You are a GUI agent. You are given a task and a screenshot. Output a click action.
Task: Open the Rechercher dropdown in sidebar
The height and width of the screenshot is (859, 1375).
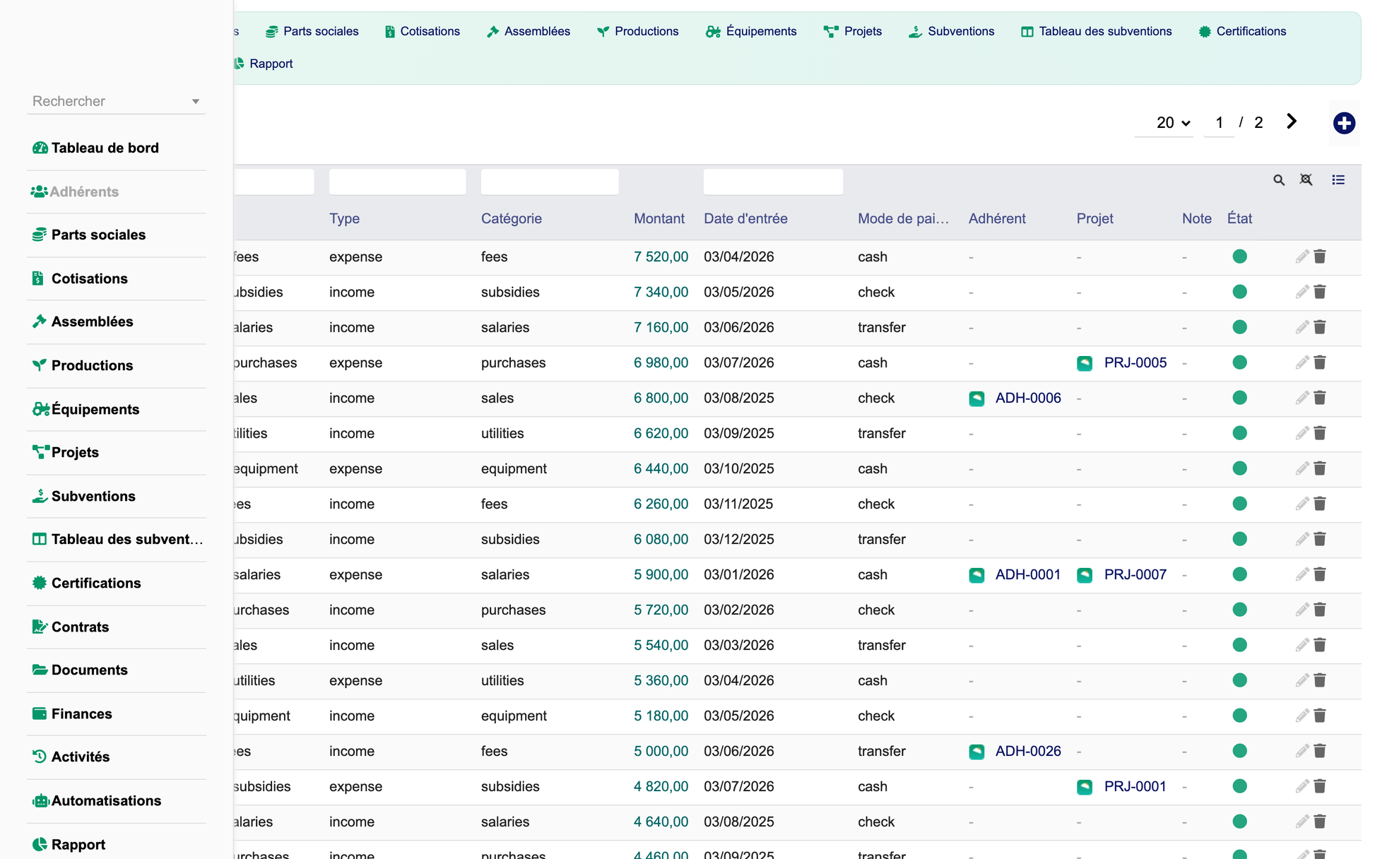pos(117,101)
